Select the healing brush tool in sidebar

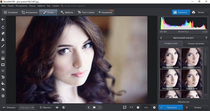(3, 33)
